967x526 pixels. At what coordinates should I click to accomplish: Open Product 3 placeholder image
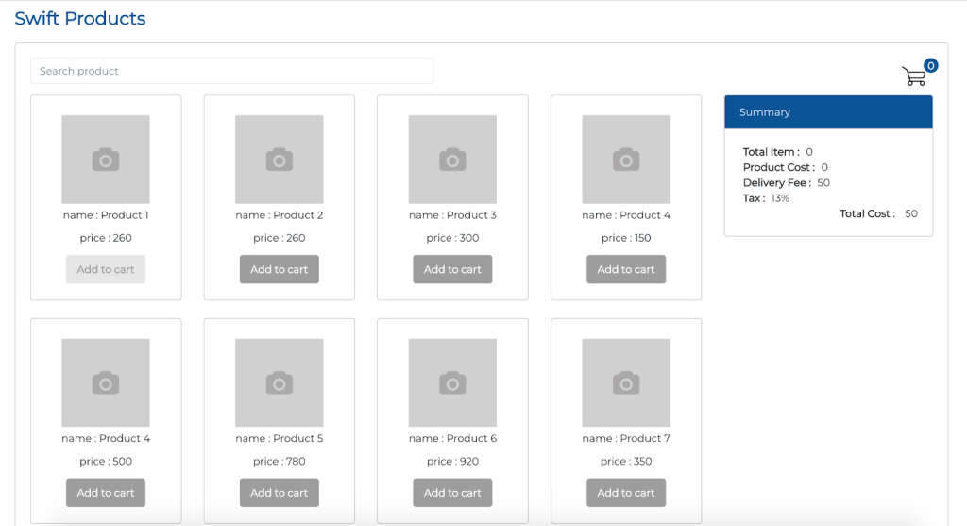pos(452,159)
